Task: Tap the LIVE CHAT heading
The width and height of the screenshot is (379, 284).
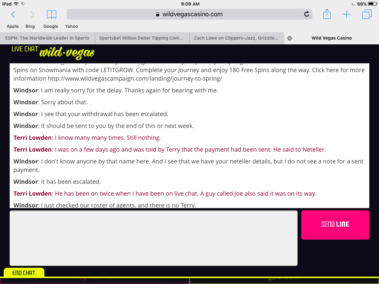Action: tap(25, 49)
